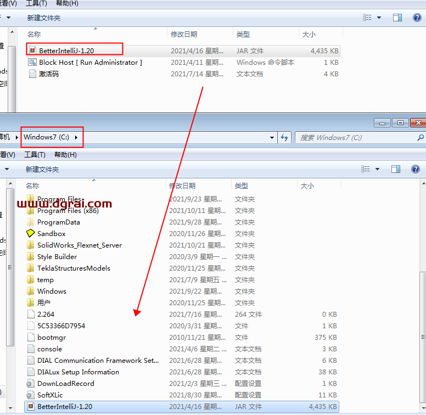426x415 pixels.
Task: Select Style Builder folder icon
Action: (x=30, y=256)
